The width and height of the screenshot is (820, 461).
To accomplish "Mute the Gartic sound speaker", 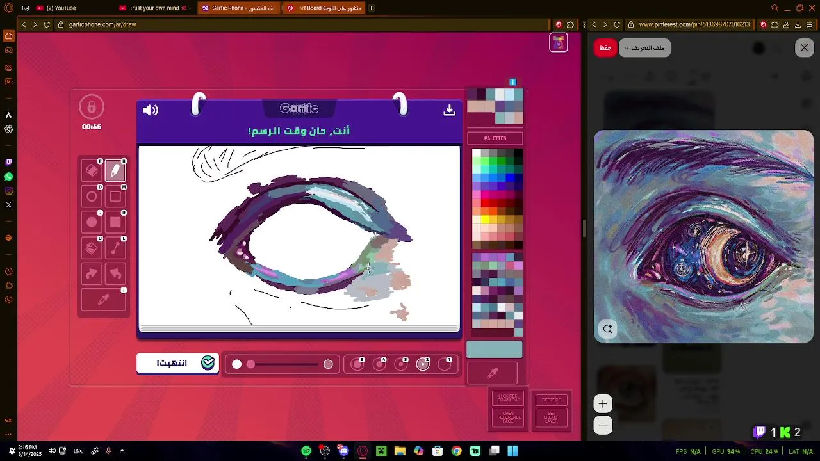I will [x=151, y=110].
